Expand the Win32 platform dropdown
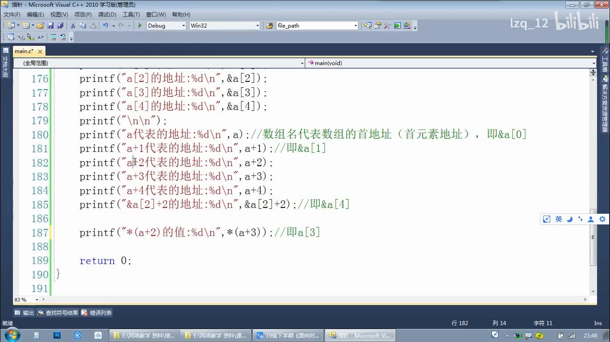This screenshot has width=610, height=342. tap(257, 26)
